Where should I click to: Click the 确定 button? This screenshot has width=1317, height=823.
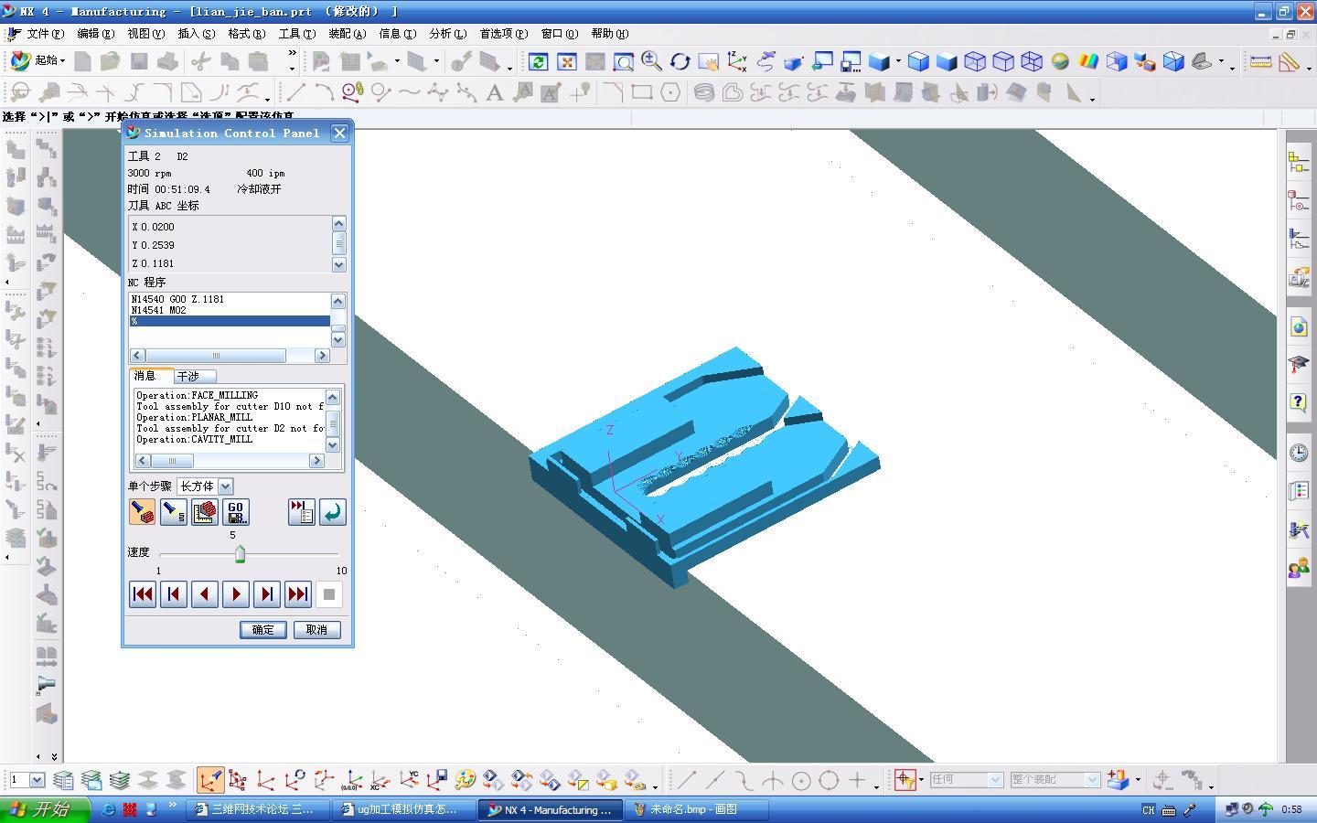263,630
